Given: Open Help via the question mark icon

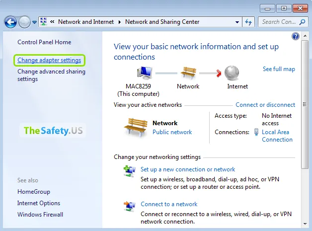Looking at the screenshot, I should click(296, 36).
